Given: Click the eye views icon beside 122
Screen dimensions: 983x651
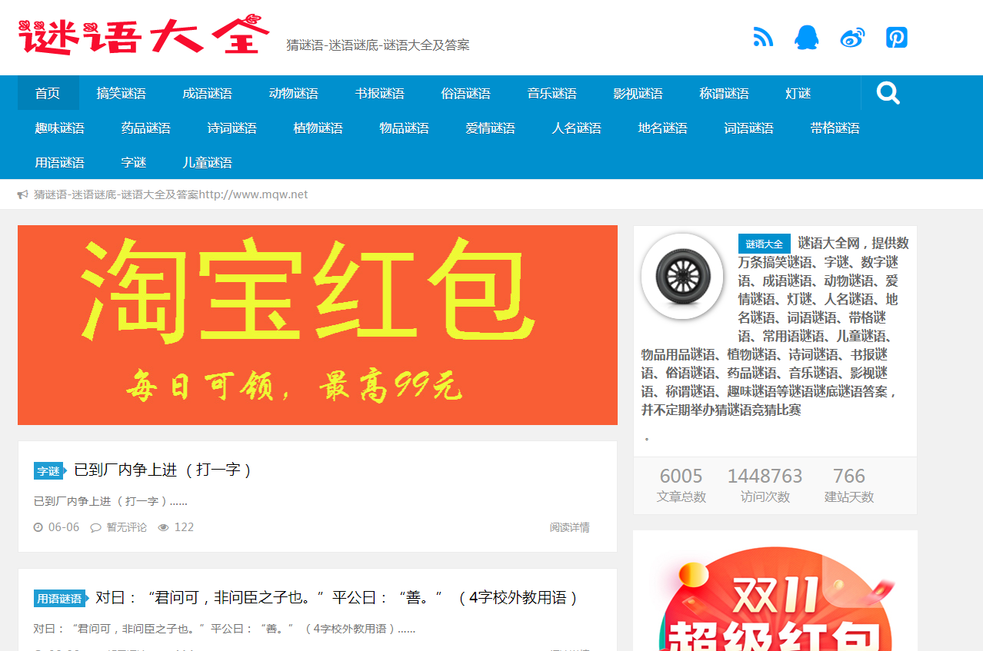Looking at the screenshot, I should pos(163,527).
